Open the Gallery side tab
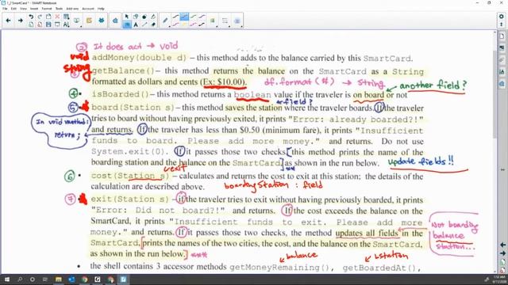 [502, 47]
